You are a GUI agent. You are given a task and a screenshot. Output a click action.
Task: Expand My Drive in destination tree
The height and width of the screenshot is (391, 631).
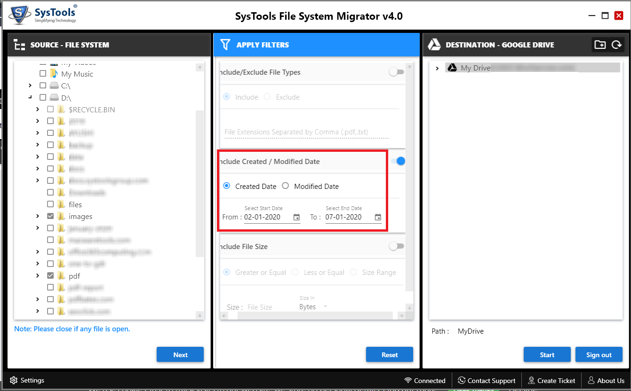tap(437, 68)
